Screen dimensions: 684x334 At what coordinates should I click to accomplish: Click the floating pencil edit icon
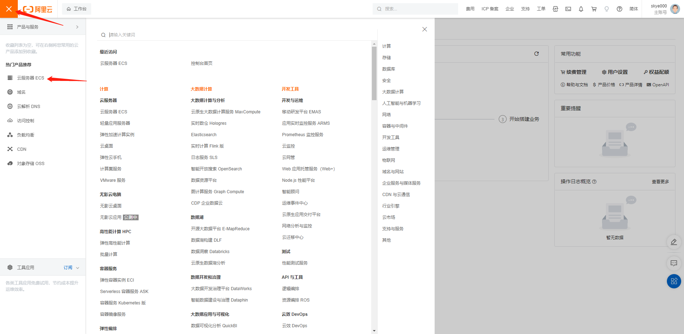tap(674, 242)
